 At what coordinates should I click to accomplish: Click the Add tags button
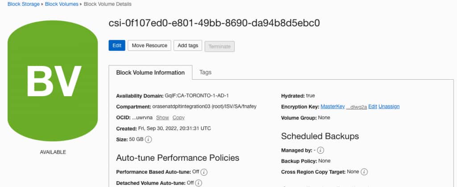click(x=188, y=45)
